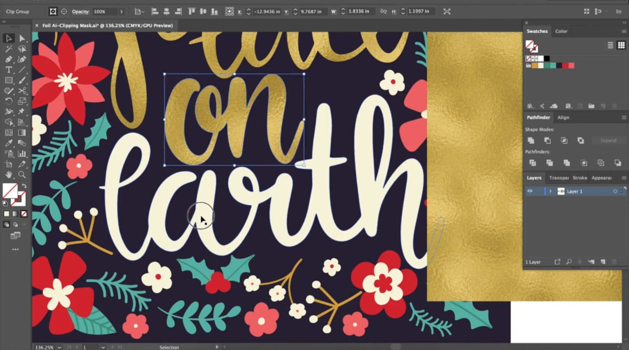Toggle the constrain proportions link icon
The width and height of the screenshot is (629, 350).
[x=383, y=11]
